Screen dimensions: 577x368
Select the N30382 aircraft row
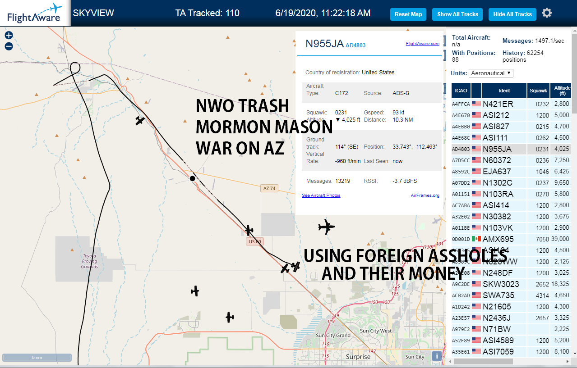click(x=512, y=217)
